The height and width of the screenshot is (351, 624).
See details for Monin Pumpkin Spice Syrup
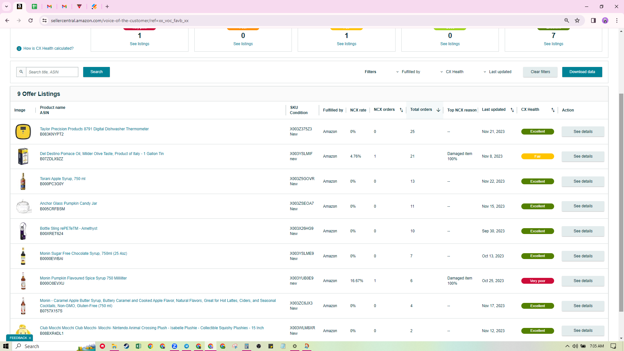pos(583,281)
